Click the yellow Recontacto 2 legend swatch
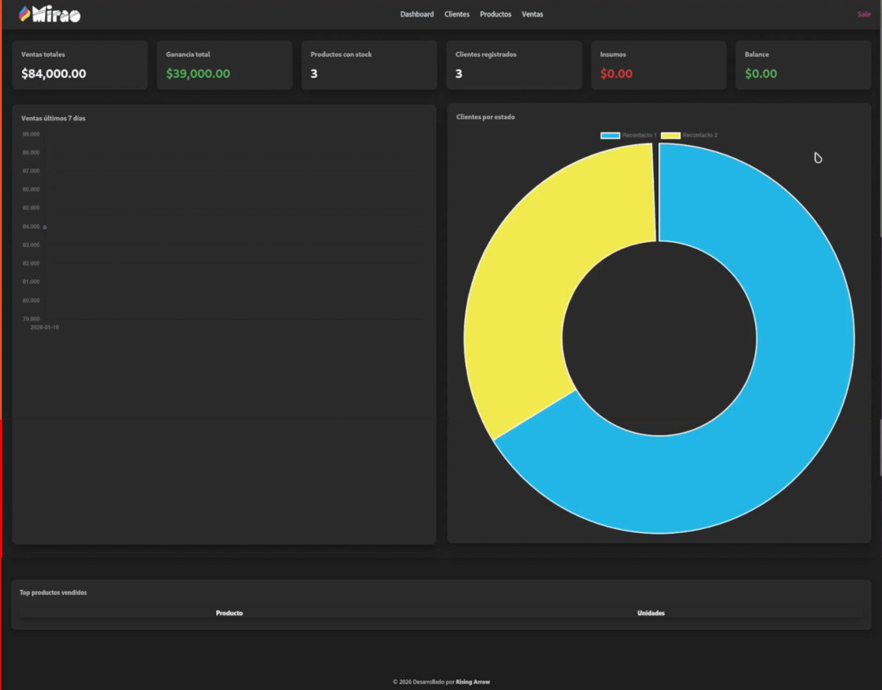 tap(670, 135)
